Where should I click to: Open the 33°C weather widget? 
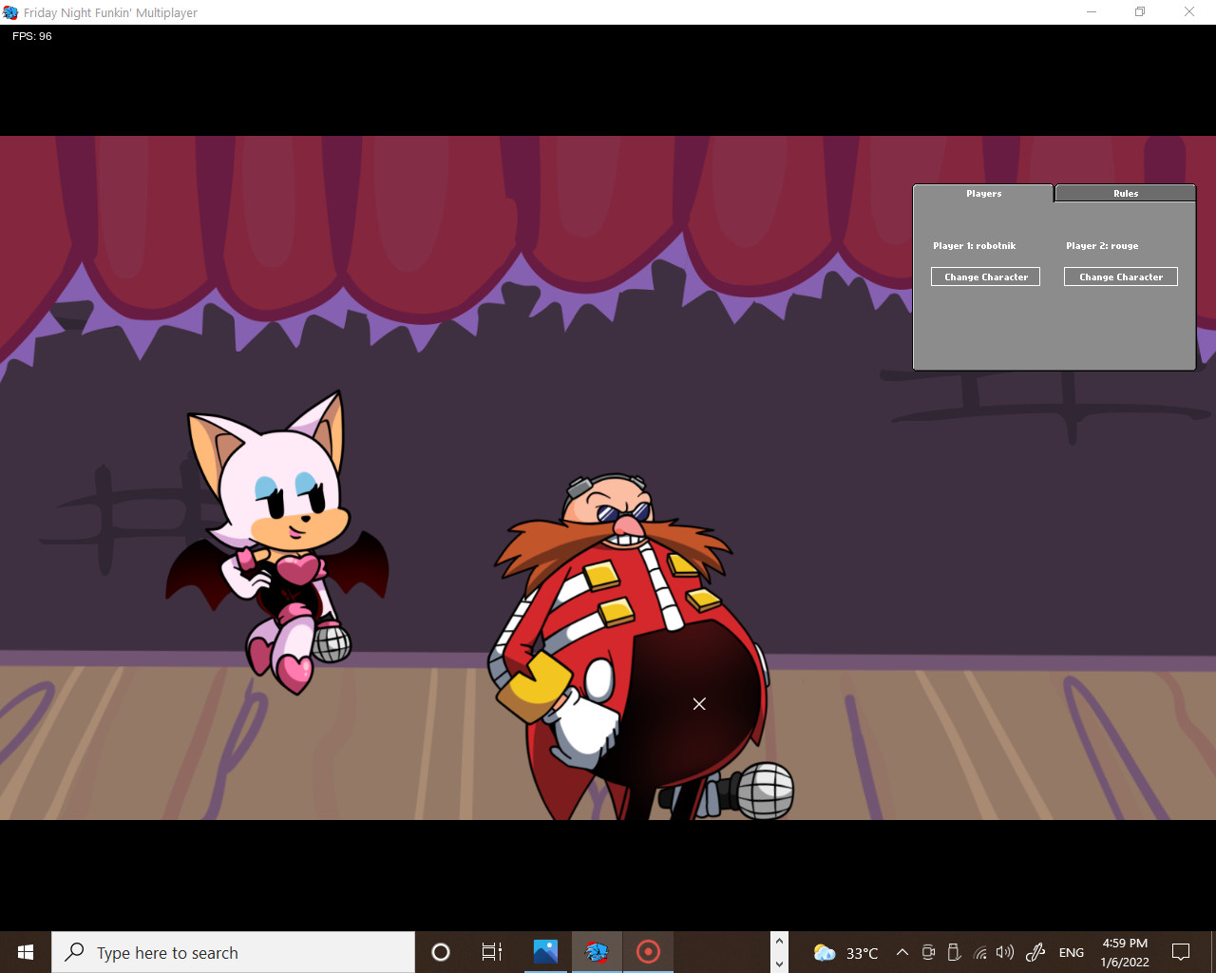tap(844, 952)
